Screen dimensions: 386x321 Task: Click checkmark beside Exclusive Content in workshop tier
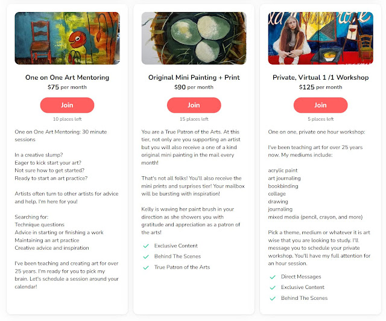[272, 287]
